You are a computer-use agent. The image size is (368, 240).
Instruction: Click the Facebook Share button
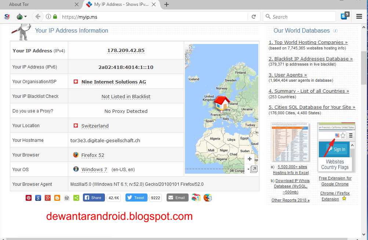[94, 198]
